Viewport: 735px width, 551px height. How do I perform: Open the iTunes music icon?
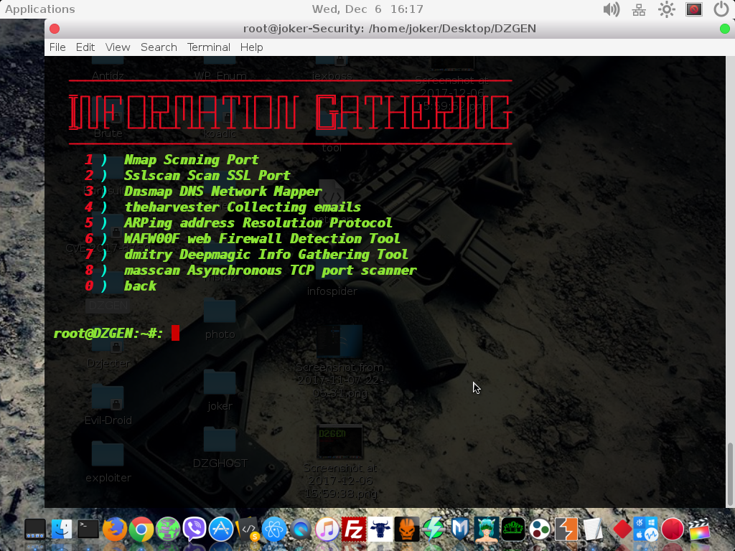[327, 529]
